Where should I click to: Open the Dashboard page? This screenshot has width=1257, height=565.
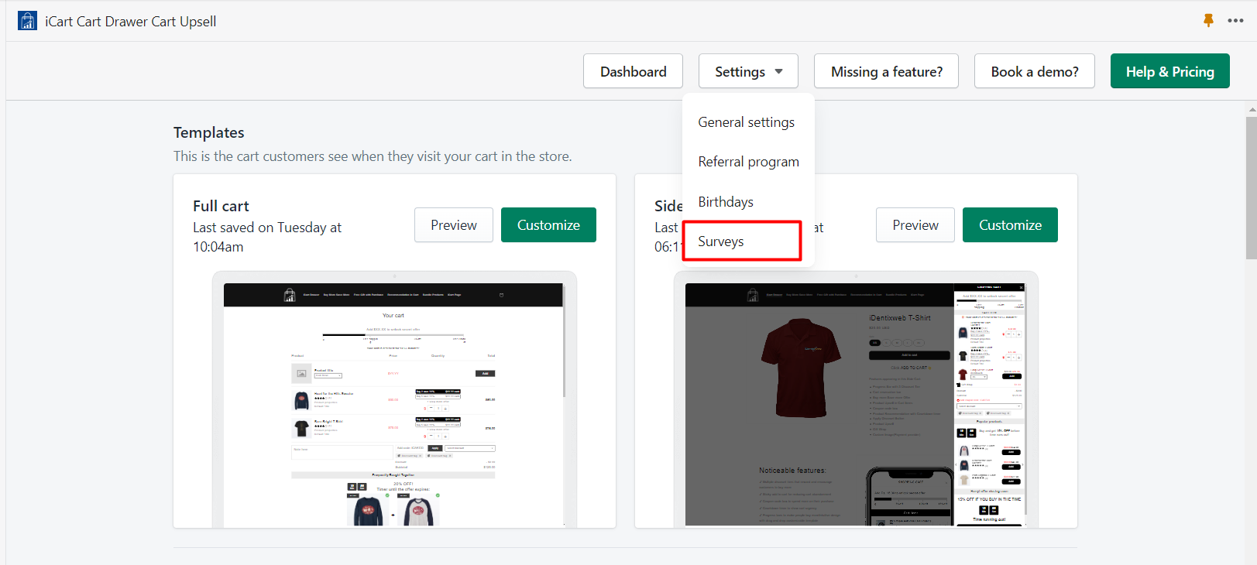click(x=633, y=71)
